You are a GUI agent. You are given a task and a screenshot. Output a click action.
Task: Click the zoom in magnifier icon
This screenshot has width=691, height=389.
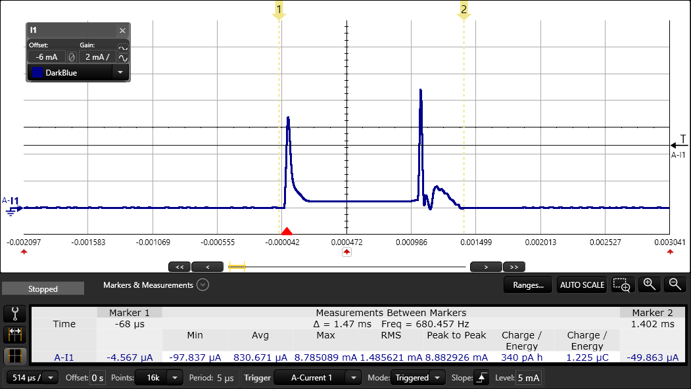point(650,285)
